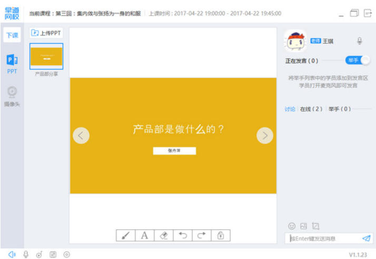Focus the chat message input field
The image size is (376, 259).
[324, 238]
